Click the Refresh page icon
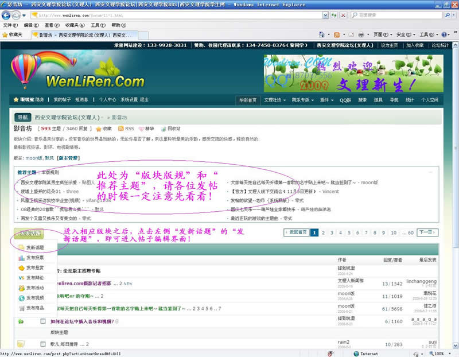Image resolution: width=459 pixels, height=357 pixels. pos(334,15)
